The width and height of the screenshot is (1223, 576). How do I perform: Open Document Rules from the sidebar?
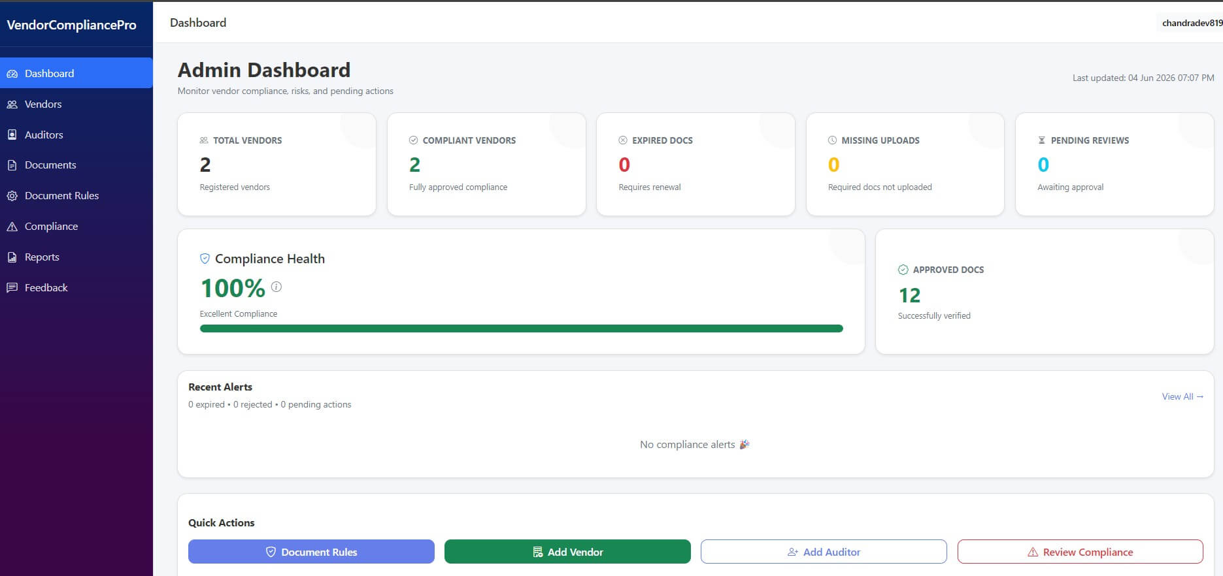[x=76, y=196]
